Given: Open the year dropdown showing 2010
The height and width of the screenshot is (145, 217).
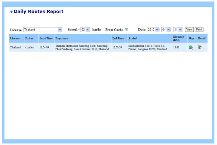Looking at the screenshot, I should pyautogui.click(x=153, y=29).
